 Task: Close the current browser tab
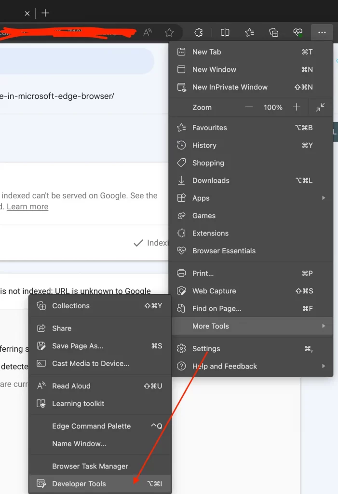coord(27,13)
